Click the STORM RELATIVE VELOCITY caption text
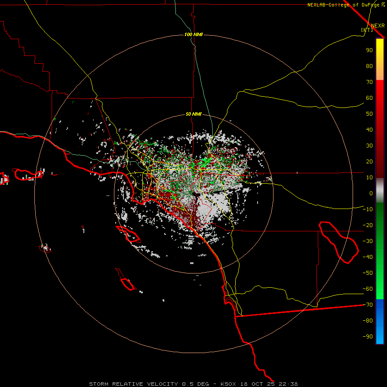The image size is (387, 387). 133,384
